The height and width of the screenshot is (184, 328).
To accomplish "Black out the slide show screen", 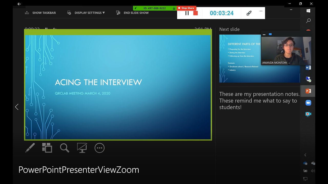I will [x=82, y=148].
